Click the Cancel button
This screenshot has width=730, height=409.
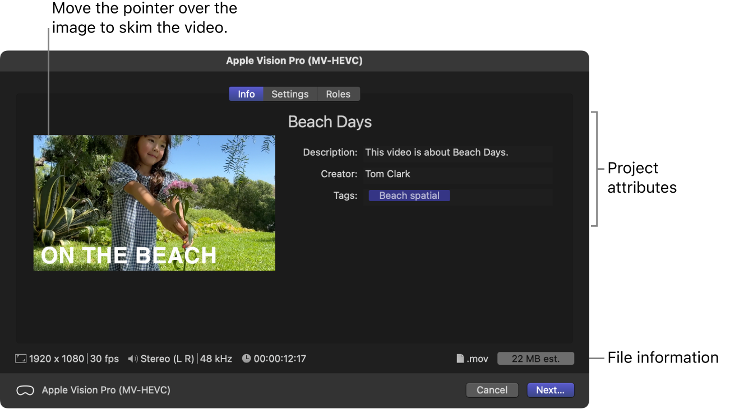coord(492,390)
